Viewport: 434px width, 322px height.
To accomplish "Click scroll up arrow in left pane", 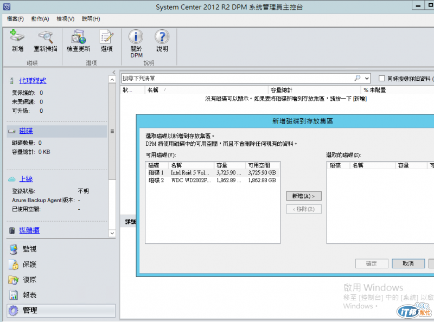I will pos(112,80).
